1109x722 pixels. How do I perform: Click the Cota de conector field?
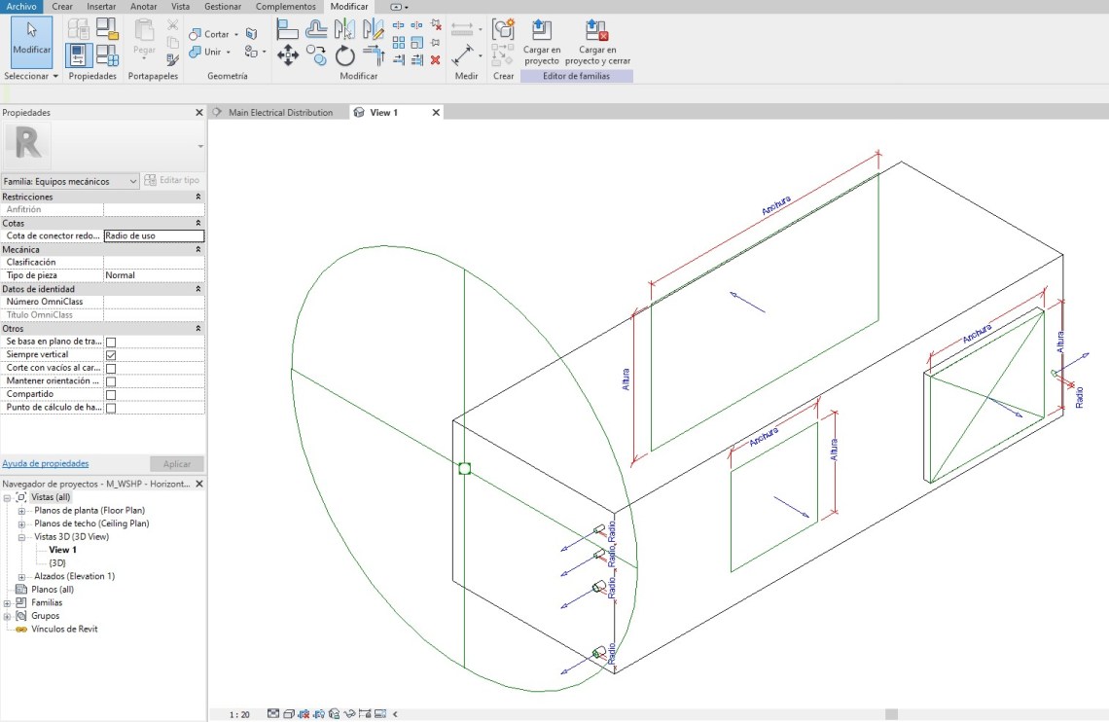(154, 235)
